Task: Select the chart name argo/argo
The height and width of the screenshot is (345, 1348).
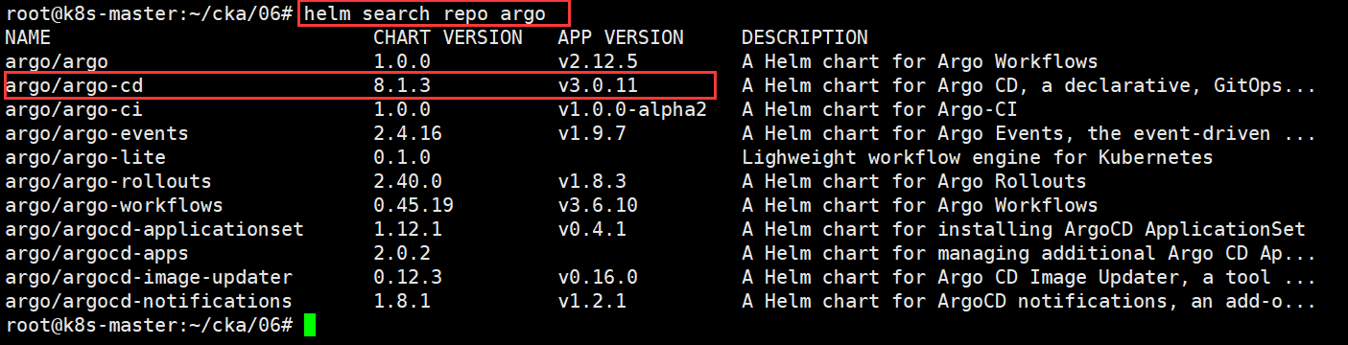Action: 57,62
